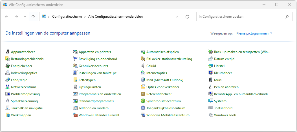The height and width of the screenshot is (132, 297).
Task: Click the Werkmappen folder icon
Action: click(8, 115)
